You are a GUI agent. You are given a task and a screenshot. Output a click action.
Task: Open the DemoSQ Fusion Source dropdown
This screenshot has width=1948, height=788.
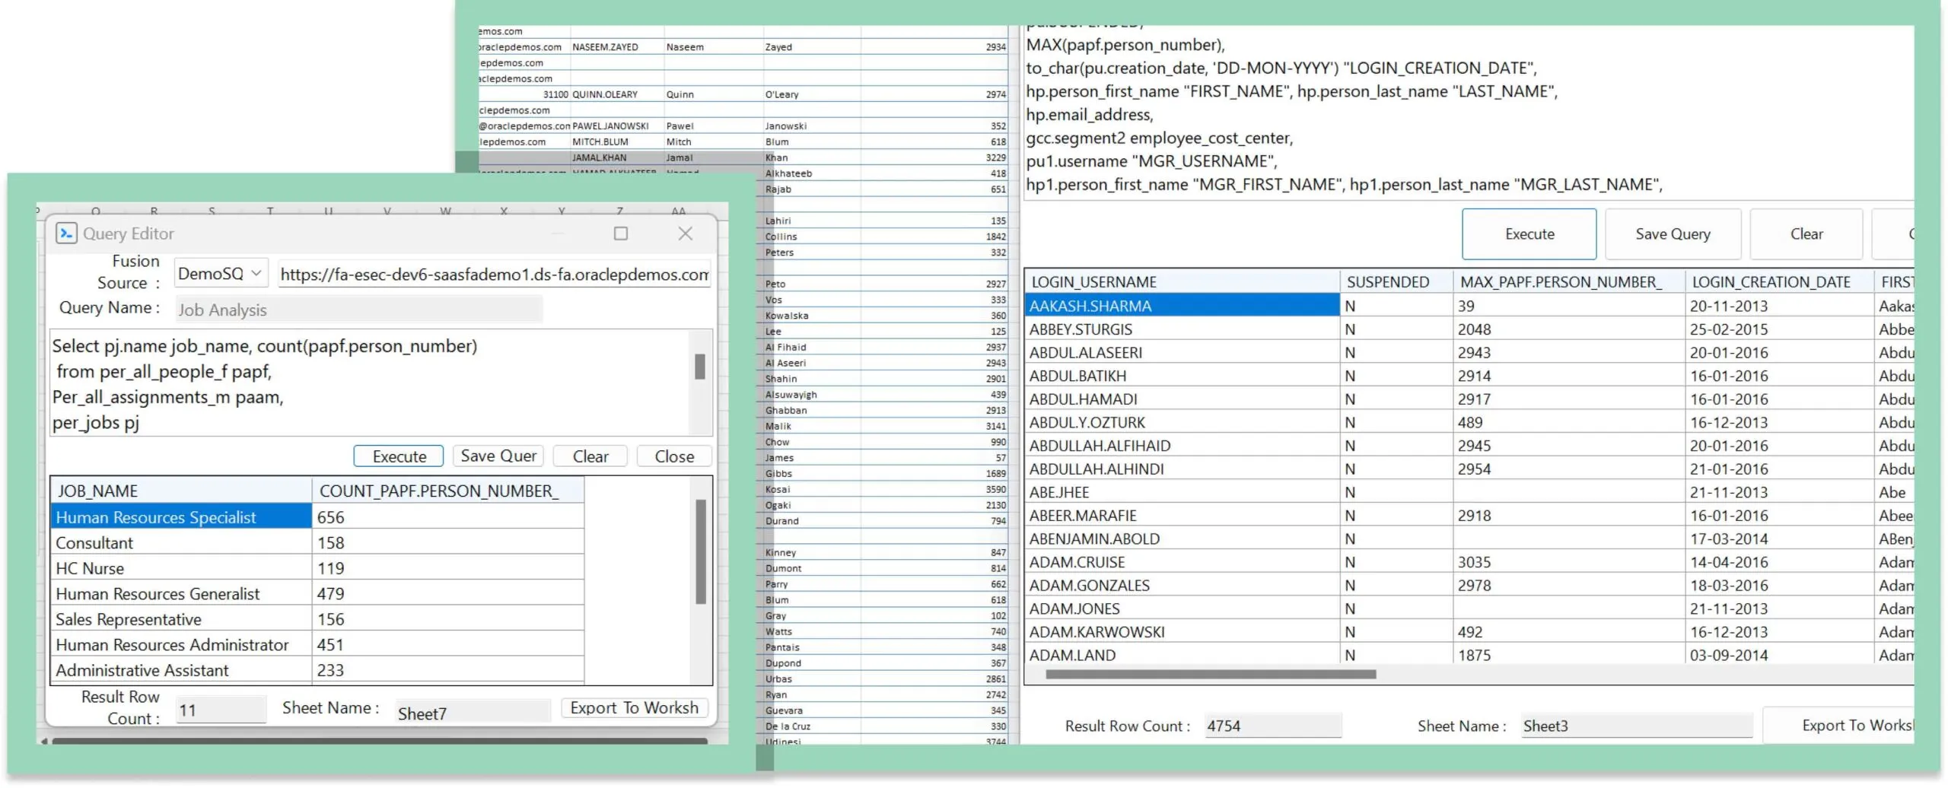(220, 272)
